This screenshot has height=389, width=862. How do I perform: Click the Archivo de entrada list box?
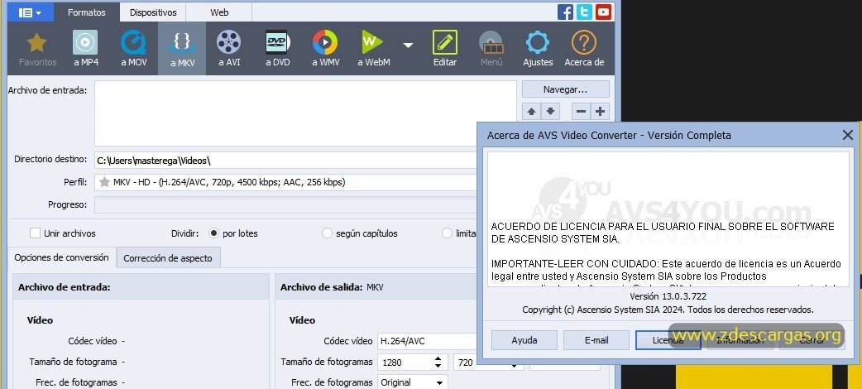coord(305,113)
